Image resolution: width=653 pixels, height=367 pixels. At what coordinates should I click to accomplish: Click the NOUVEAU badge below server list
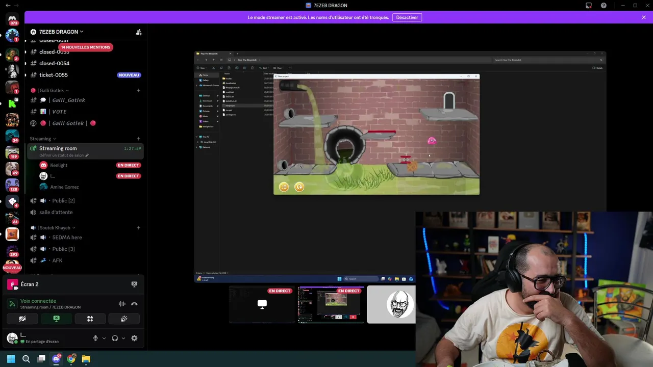tap(12, 268)
